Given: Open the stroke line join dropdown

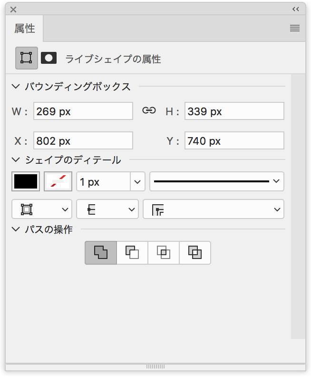Looking at the screenshot, I should tap(214, 209).
